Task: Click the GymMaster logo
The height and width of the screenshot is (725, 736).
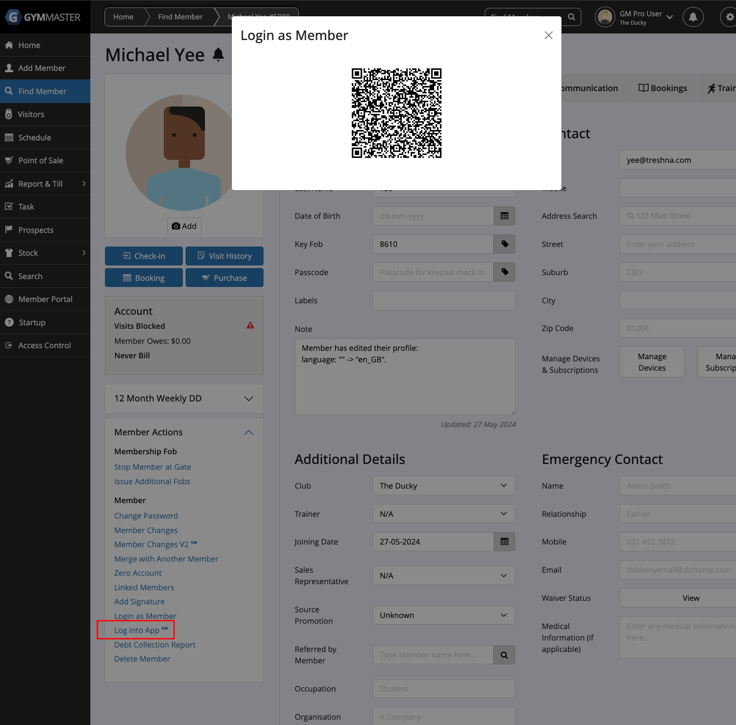Action: click(43, 17)
